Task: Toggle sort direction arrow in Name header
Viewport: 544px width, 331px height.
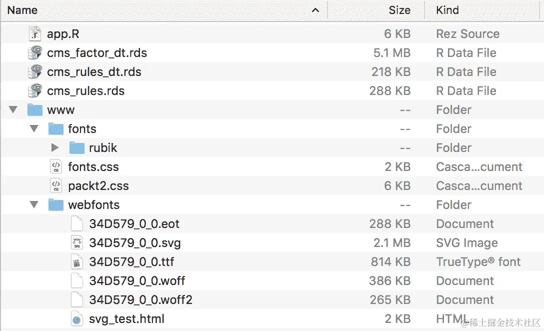Action: (x=315, y=10)
